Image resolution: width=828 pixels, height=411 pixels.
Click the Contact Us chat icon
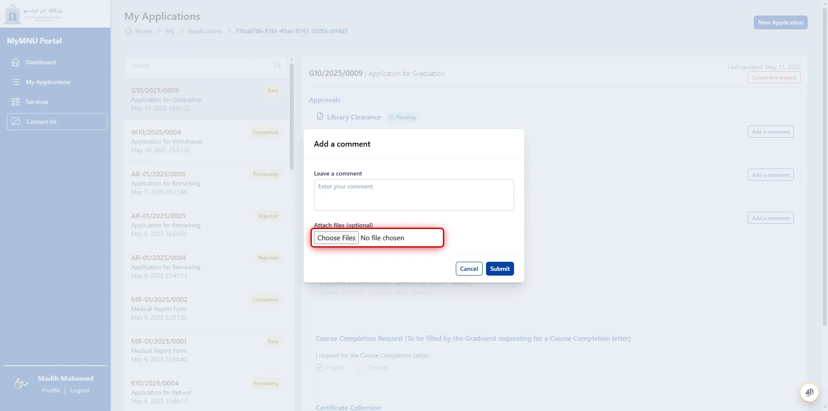click(x=16, y=122)
